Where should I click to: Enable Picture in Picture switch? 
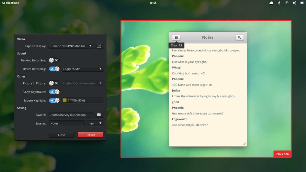click(x=54, y=83)
